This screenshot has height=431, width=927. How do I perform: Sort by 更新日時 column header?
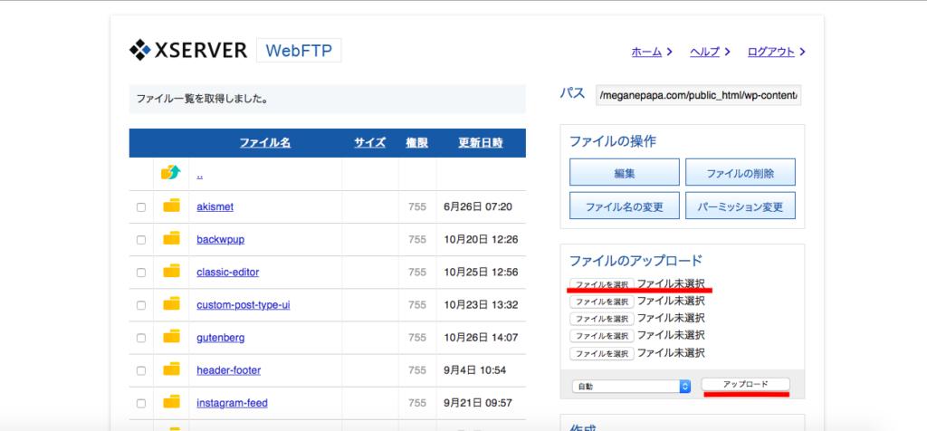point(480,143)
